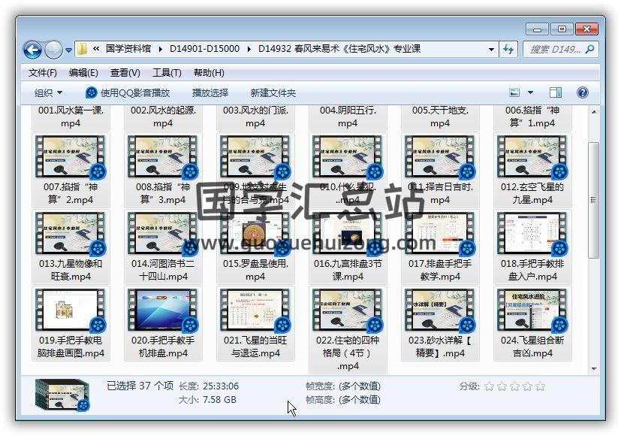
Task: Select 国学资料馆 in the address path
Action: [x=128, y=49]
